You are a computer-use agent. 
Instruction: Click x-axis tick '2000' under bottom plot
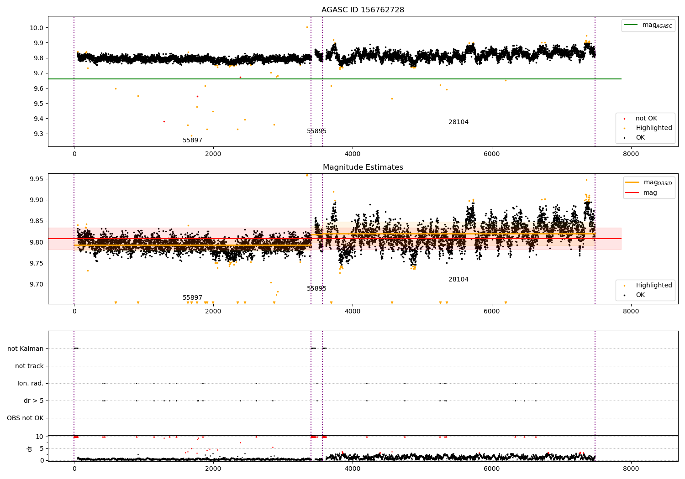coord(213,469)
